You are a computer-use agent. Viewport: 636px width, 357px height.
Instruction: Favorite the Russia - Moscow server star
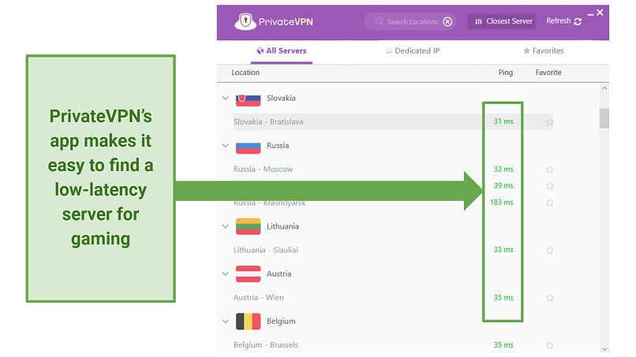coord(550,169)
